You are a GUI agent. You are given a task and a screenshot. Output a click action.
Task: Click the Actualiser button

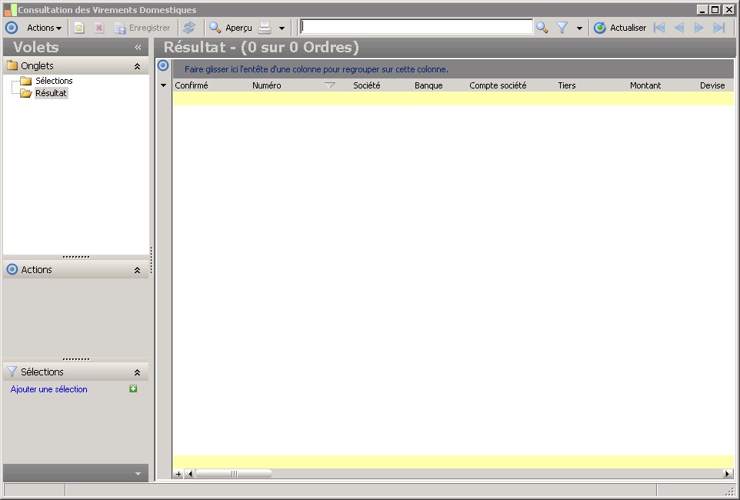pyautogui.click(x=620, y=28)
